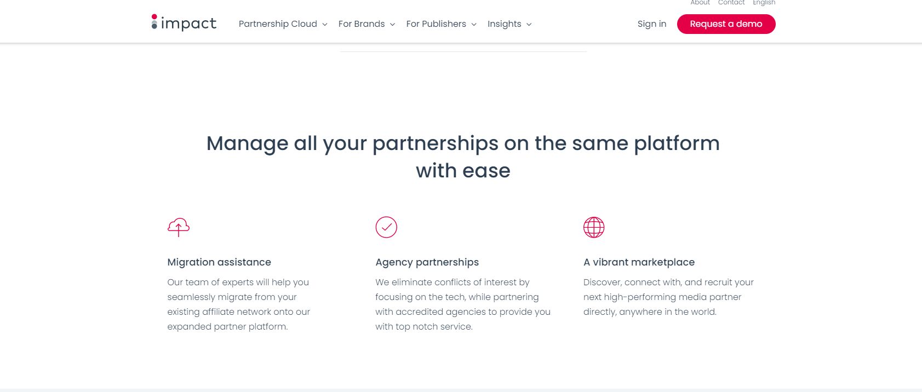Open the For Brands menu
Screen dimensions: 922x392
362,24
